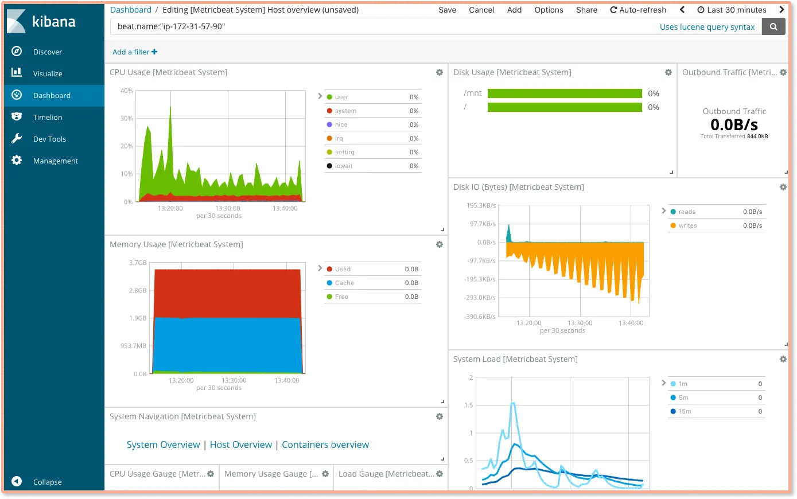Open the Discover compass icon in sidebar

point(17,52)
